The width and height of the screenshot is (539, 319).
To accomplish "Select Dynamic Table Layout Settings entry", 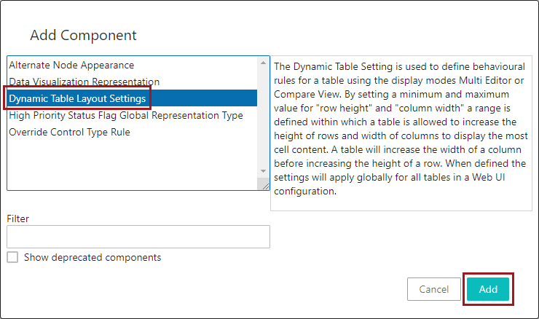I will (77, 98).
